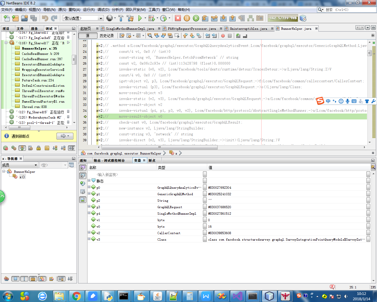Expand the p0 variable node
Image resolution: width=377 pixels, height=302 pixels.
click(89, 187)
